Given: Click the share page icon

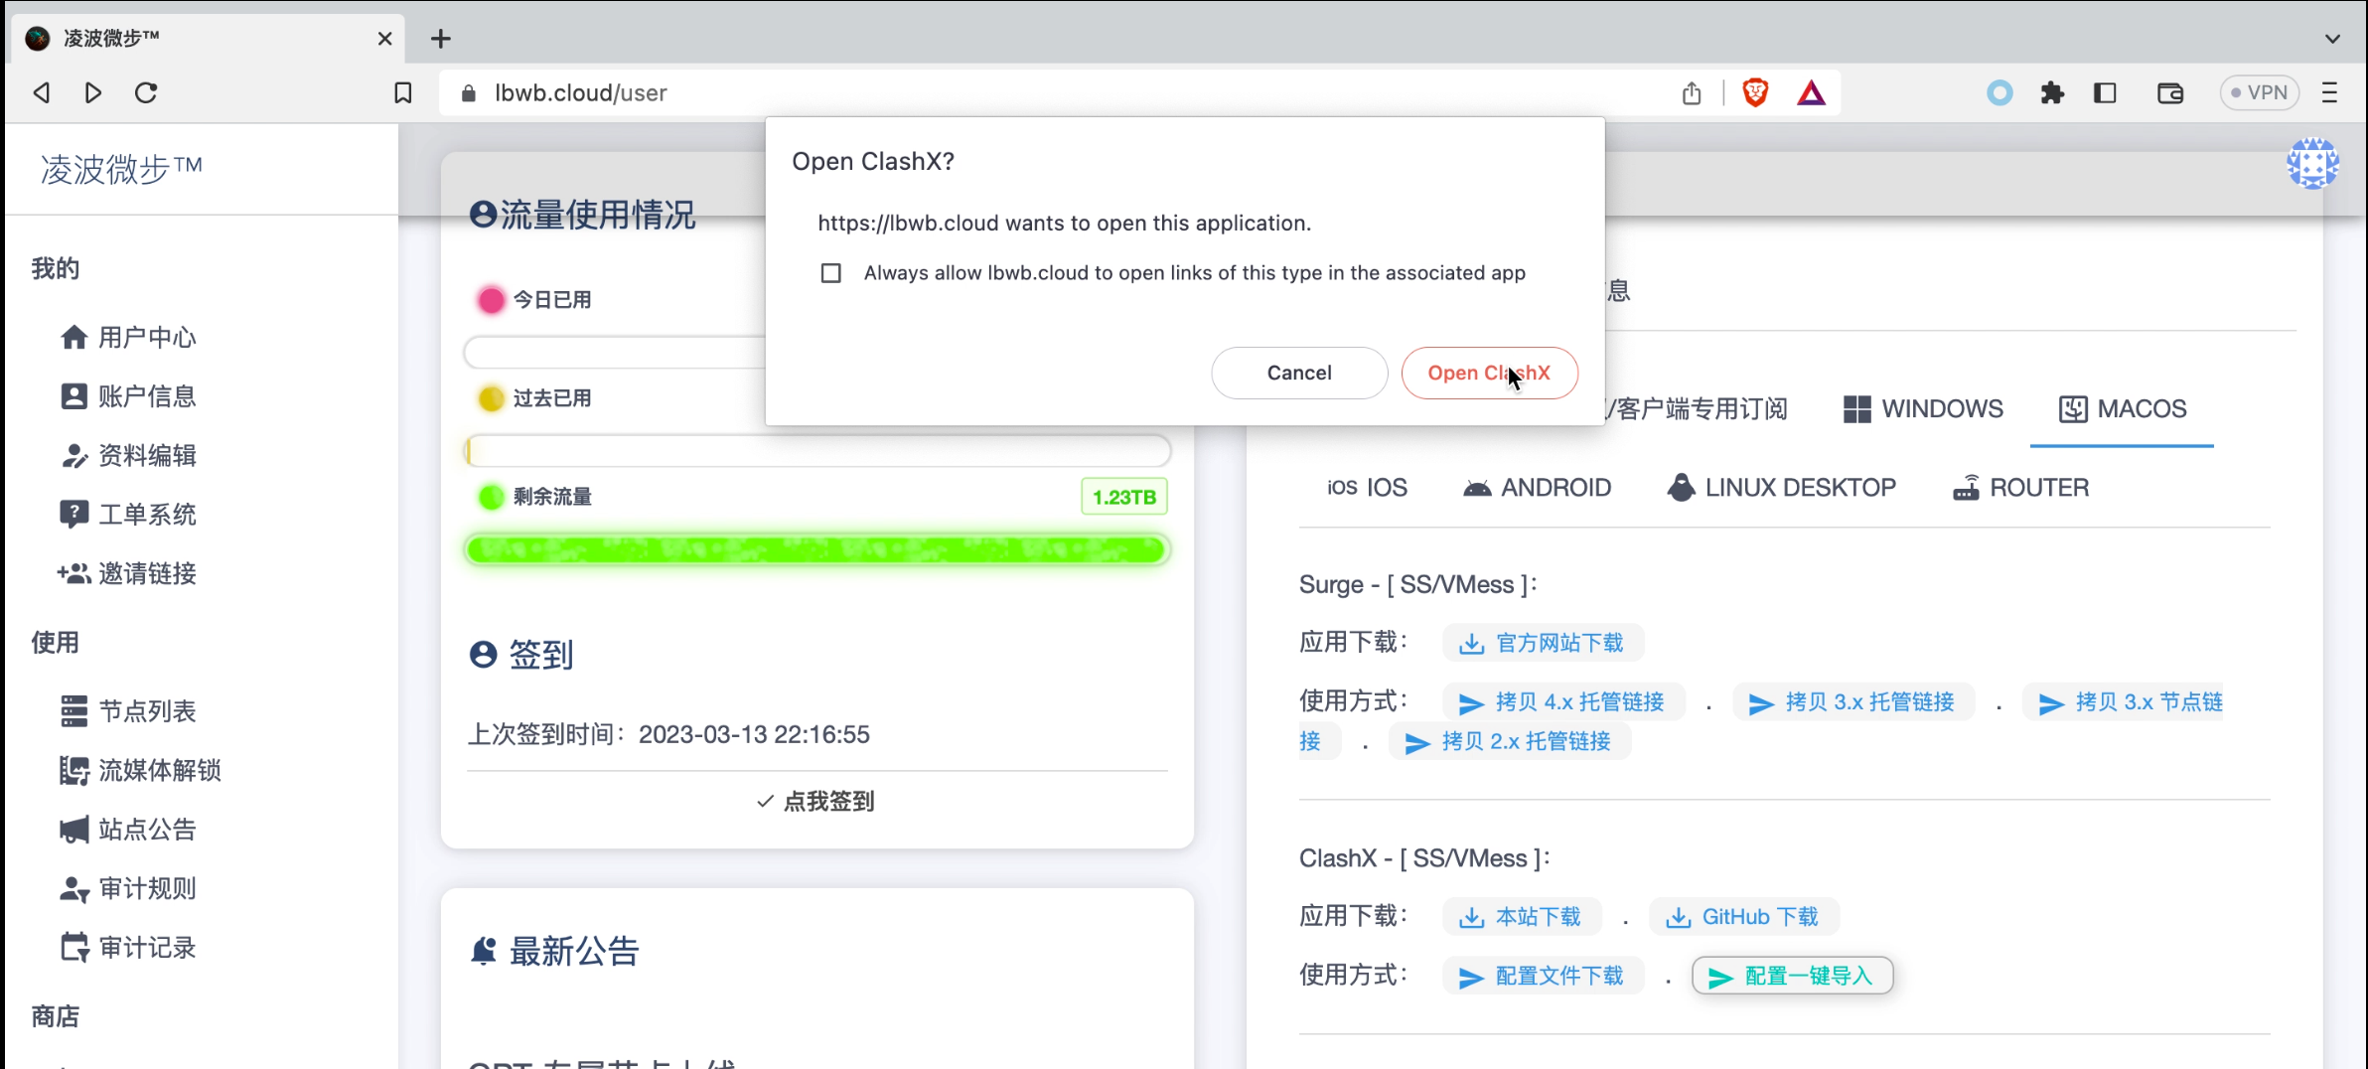Looking at the screenshot, I should 1692,93.
